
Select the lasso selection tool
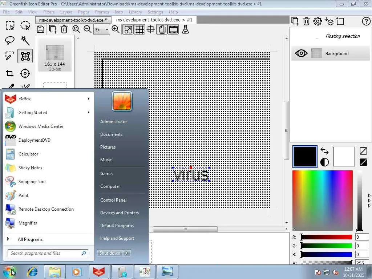(x=10, y=41)
